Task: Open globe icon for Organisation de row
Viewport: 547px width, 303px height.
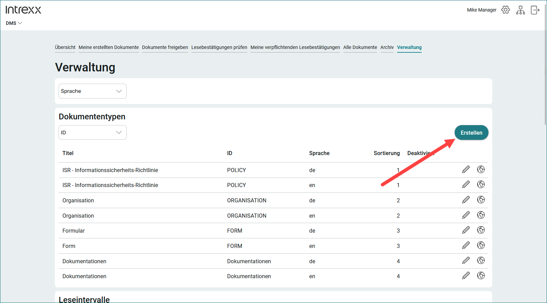Action: point(481,200)
